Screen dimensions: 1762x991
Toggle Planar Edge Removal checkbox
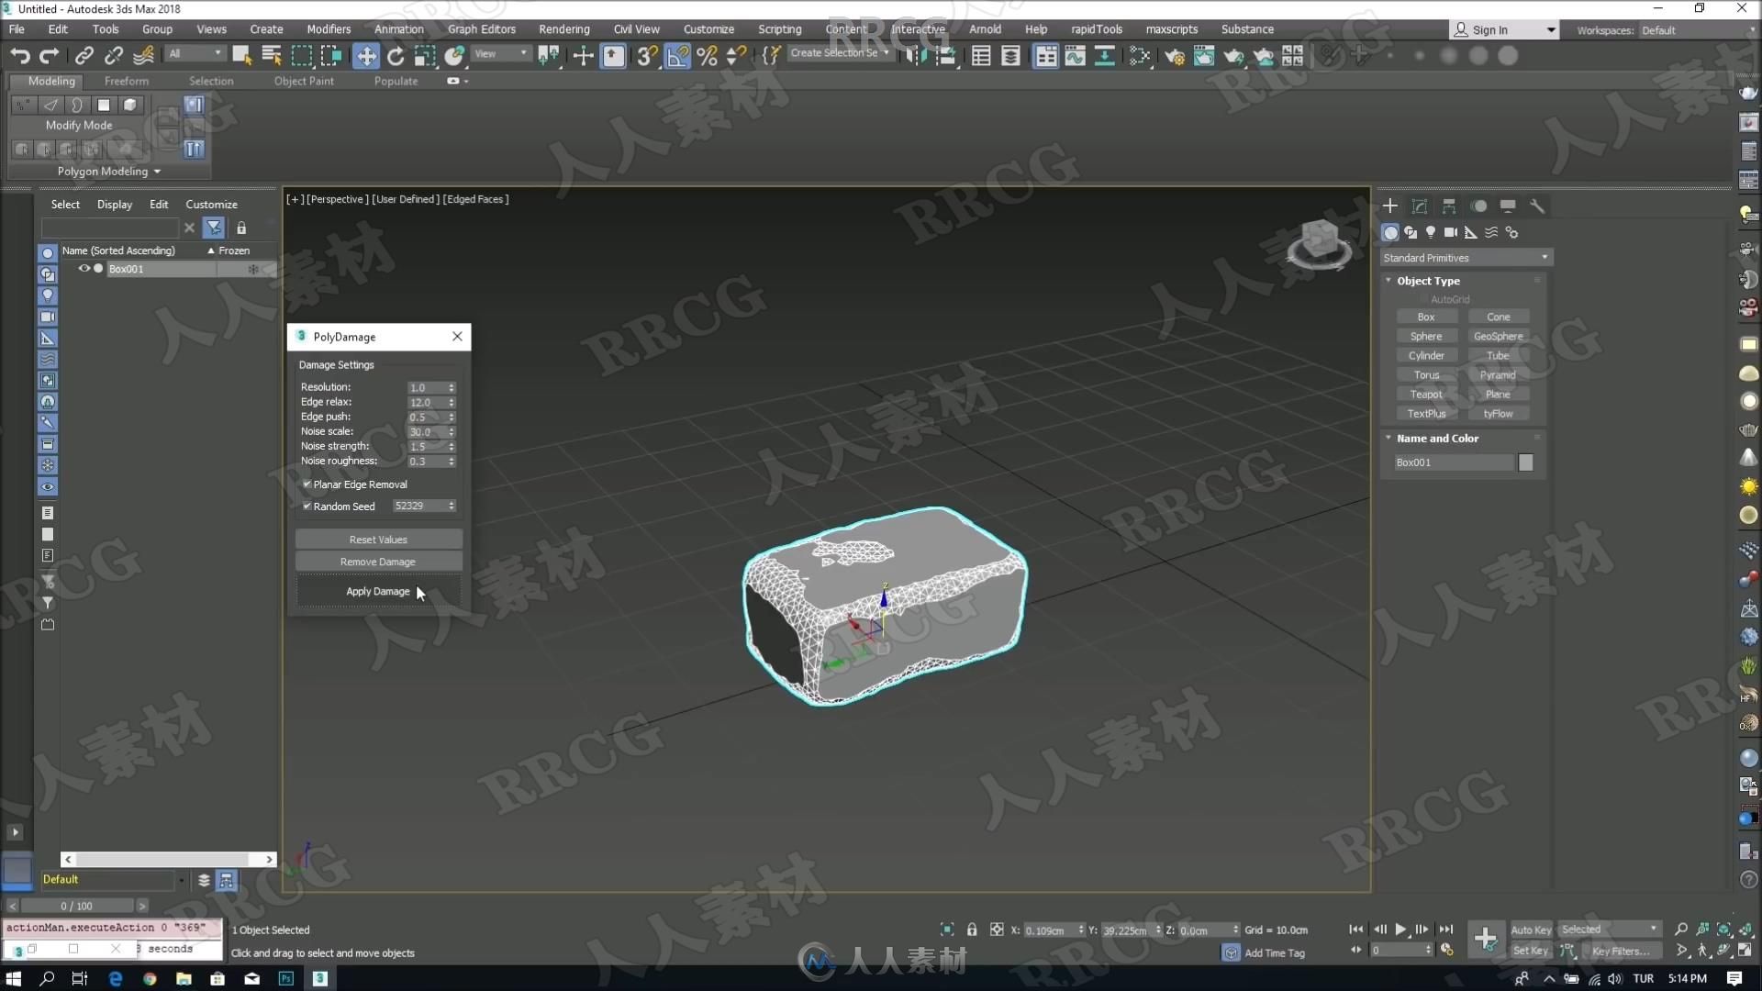coord(307,483)
